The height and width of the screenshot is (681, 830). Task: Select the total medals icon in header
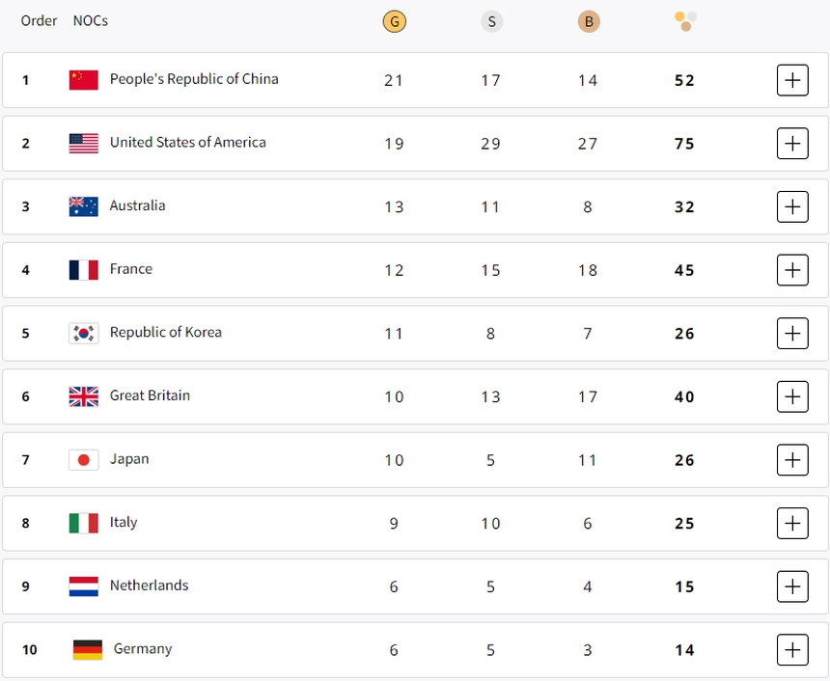[x=685, y=20]
